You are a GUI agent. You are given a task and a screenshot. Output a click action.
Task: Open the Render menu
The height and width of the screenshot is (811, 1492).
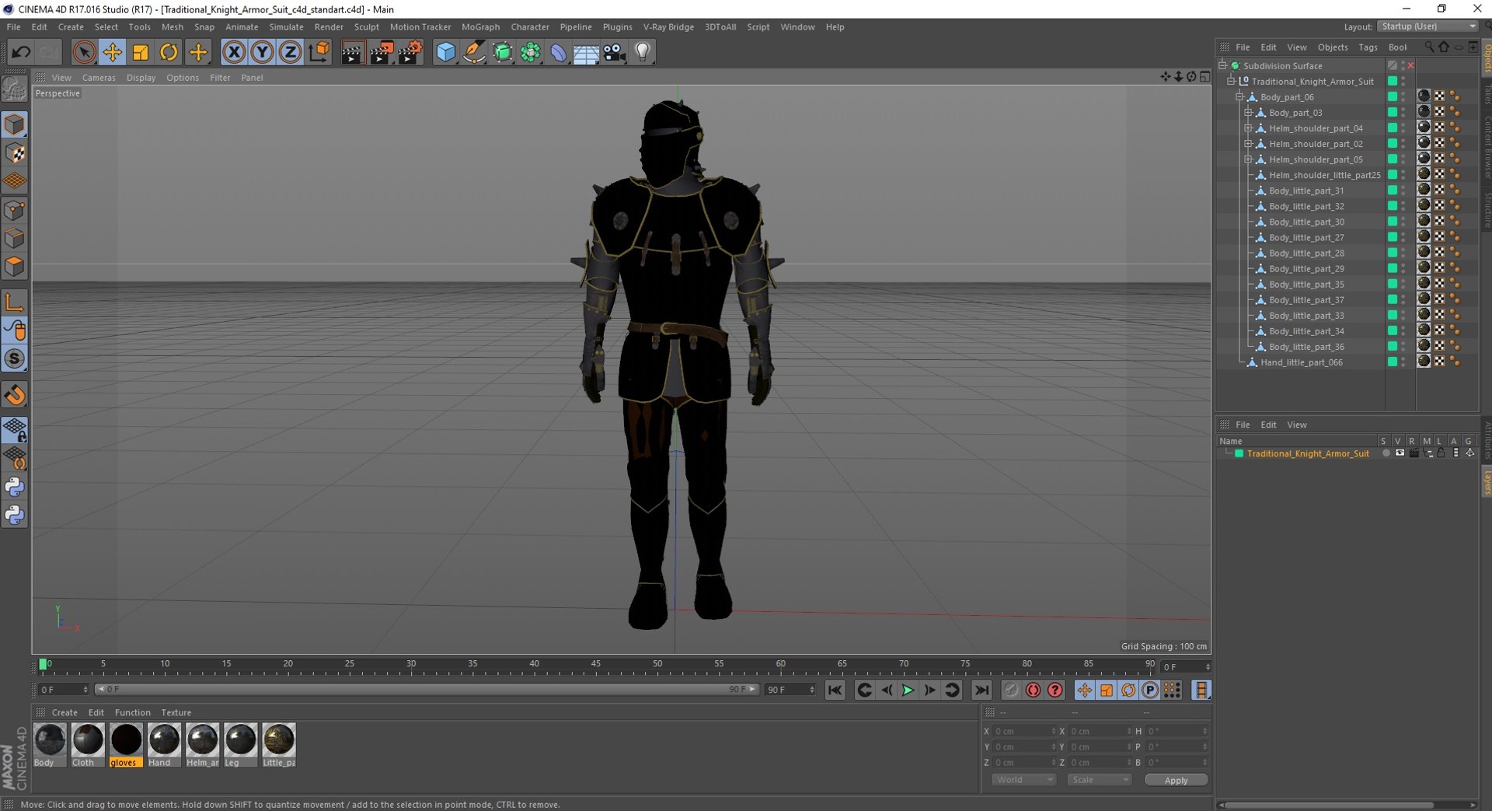(329, 26)
